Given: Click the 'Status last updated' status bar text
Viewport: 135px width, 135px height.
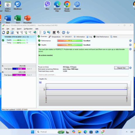Looking at the screenshot, I should point(15,110).
